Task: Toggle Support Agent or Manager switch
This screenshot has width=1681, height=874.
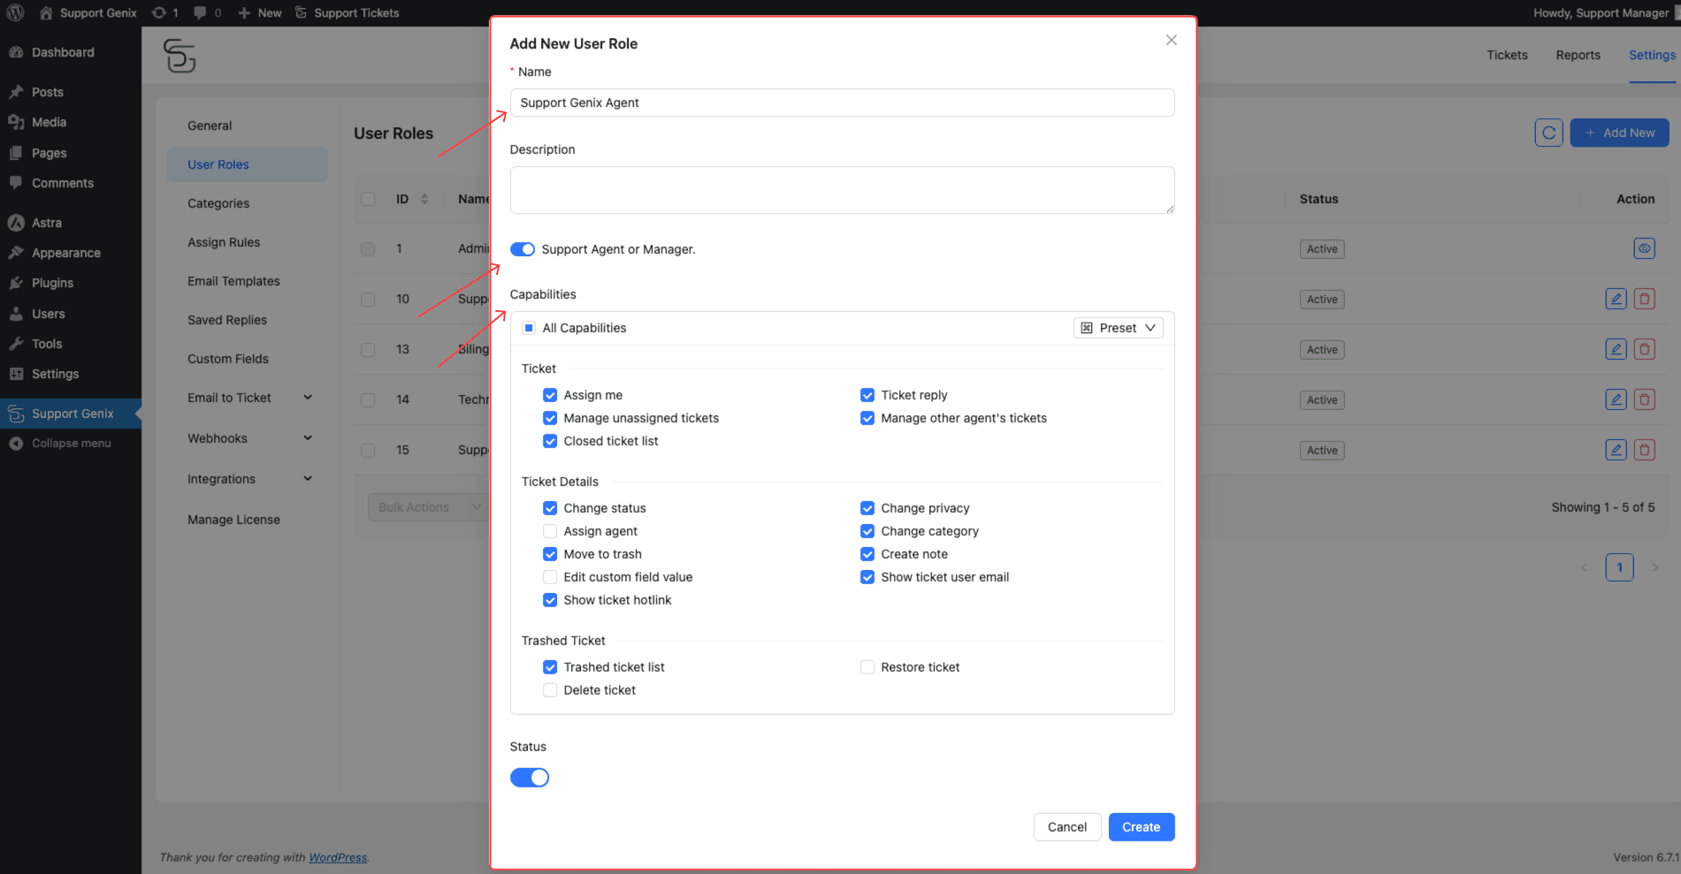Action: coord(523,249)
